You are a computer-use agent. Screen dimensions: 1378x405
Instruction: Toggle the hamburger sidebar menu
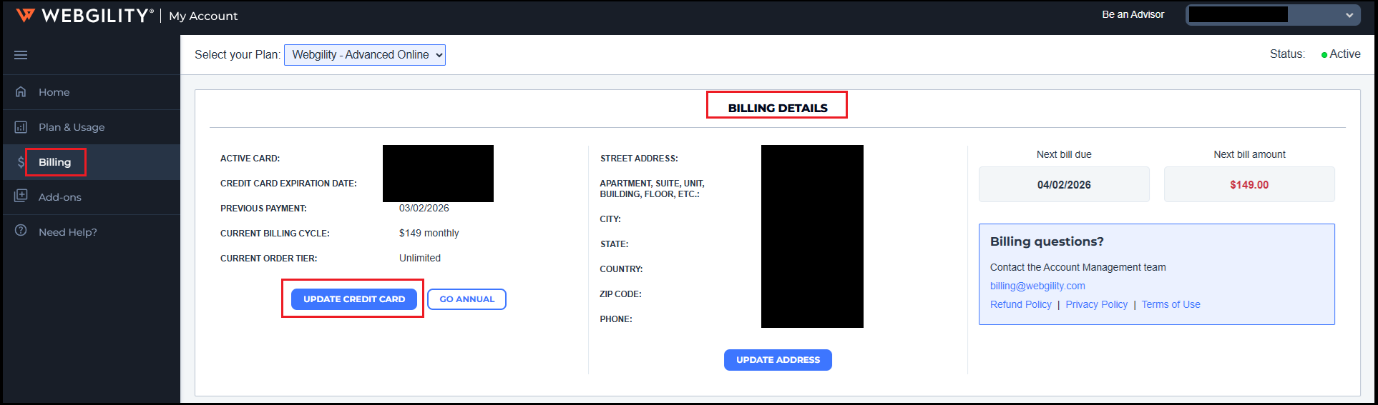pos(21,55)
